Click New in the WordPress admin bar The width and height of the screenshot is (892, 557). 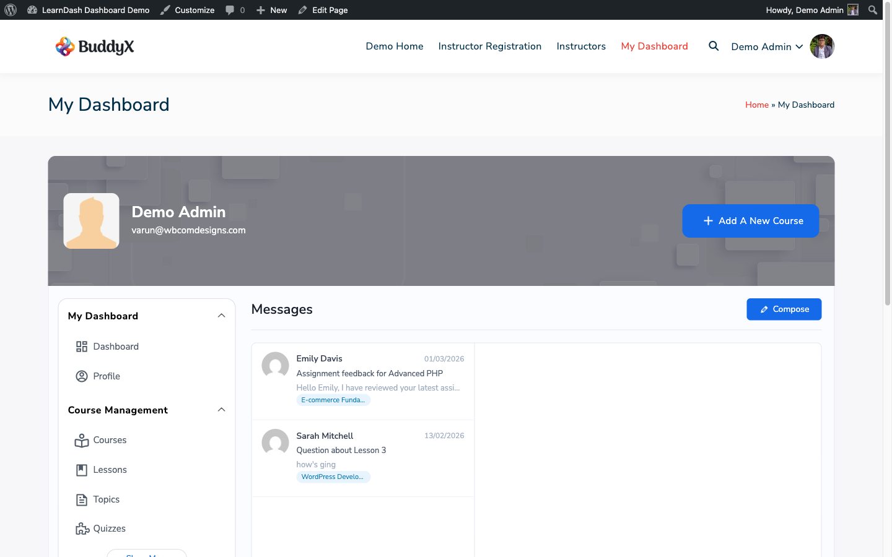pyautogui.click(x=271, y=9)
